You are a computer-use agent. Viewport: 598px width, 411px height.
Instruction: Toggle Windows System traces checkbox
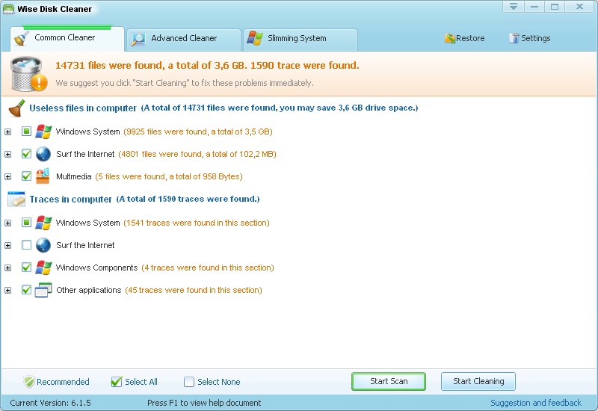pos(26,223)
